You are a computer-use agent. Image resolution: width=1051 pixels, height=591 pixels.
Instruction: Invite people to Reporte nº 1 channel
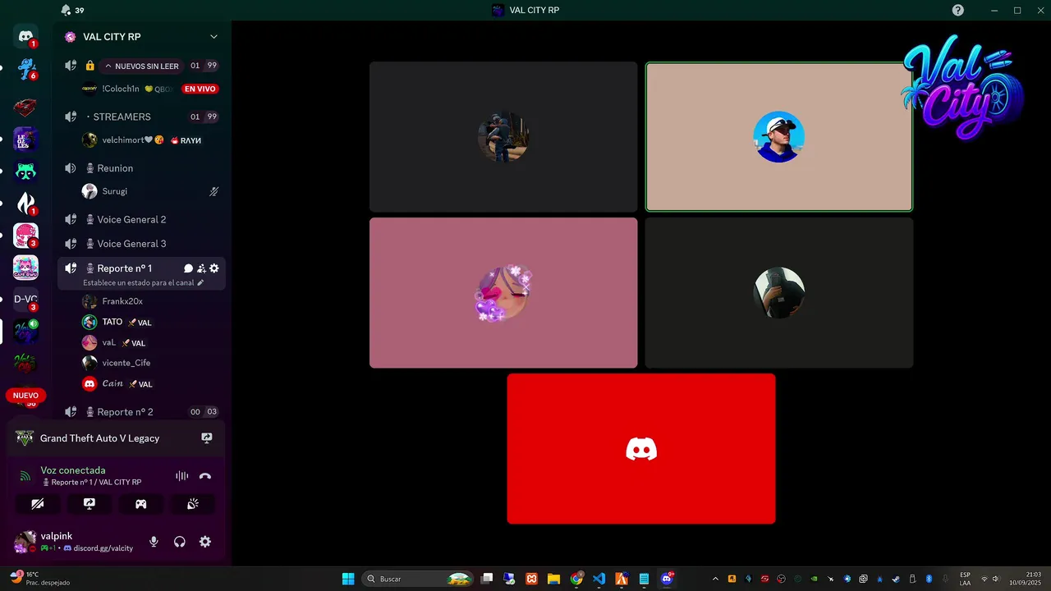[201, 268]
